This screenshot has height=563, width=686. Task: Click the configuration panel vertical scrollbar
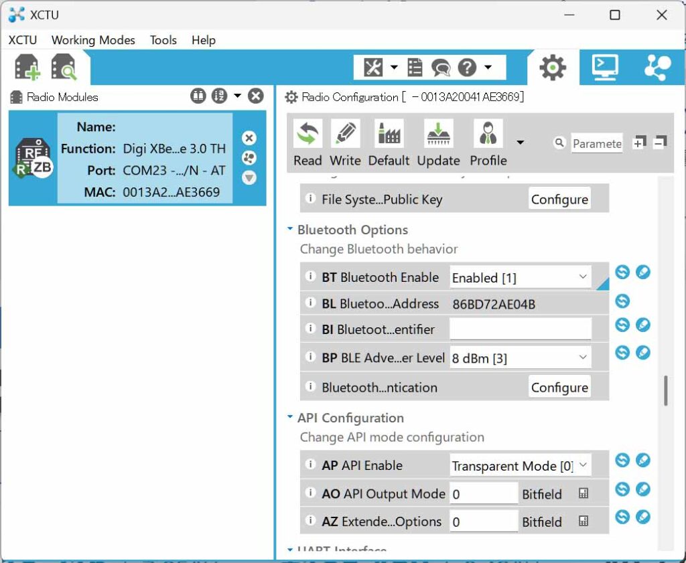(x=665, y=390)
